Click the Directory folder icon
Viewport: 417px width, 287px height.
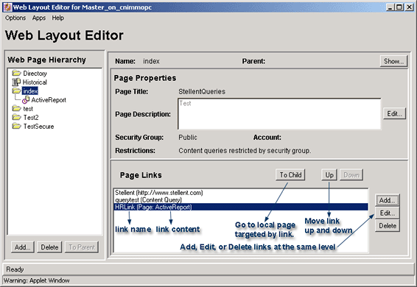click(x=16, y=73)
